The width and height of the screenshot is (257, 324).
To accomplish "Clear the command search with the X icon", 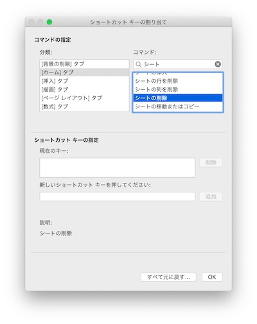I will coord(218,64).
